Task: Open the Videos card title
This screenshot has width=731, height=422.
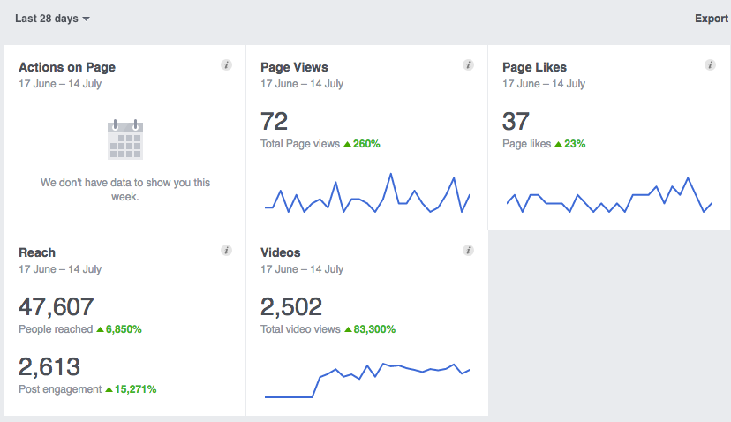Action: coord(281,252)
